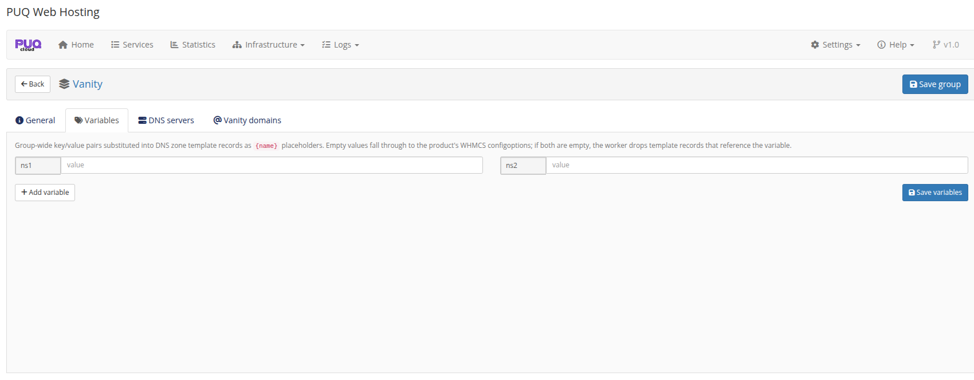Click the {name} placeholder code text

click(266, 146)
